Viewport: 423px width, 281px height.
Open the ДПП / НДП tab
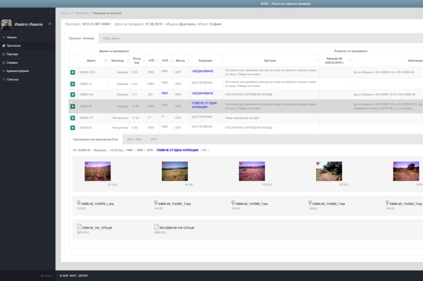coord(134,140)
